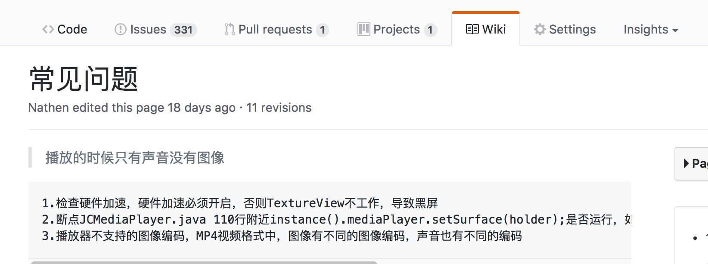708x264 pixels.
Task: Expand the Insights dropdown menu
Action: click(651, 30)
